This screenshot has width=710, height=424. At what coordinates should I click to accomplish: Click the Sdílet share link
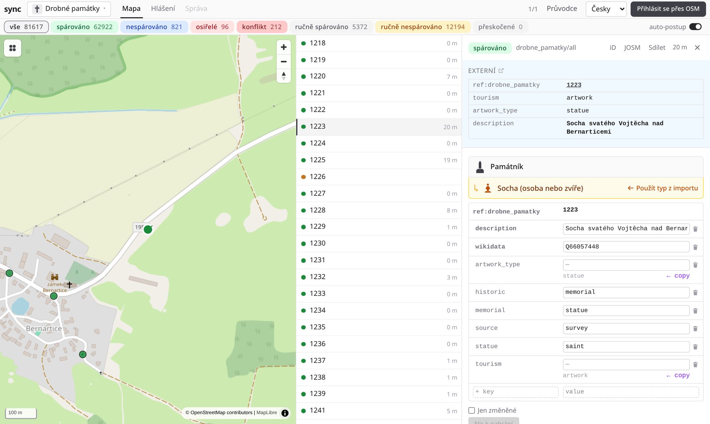click(657, 48)
